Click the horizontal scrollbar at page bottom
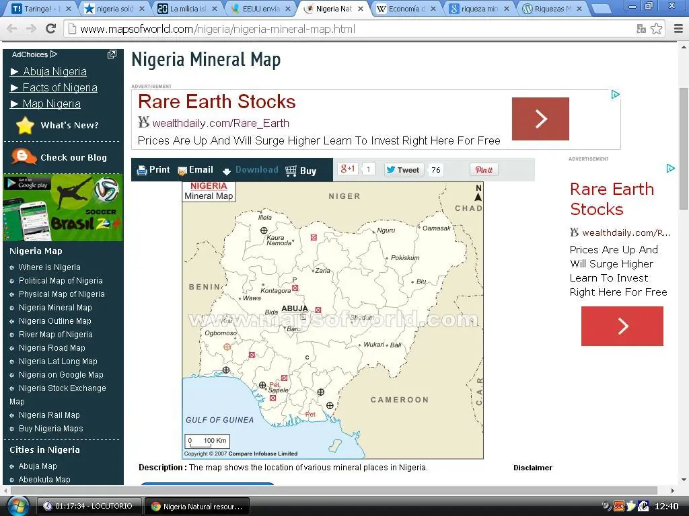The height and width of the screenshot is (516, 689). coord(334,490)
